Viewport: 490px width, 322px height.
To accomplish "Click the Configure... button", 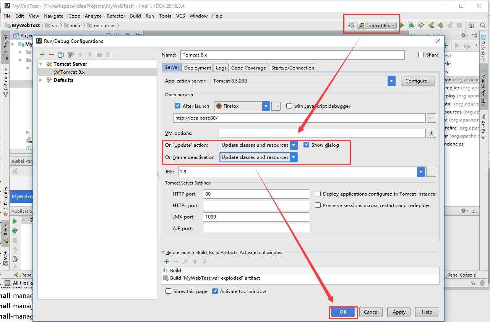I will [418, 81].
